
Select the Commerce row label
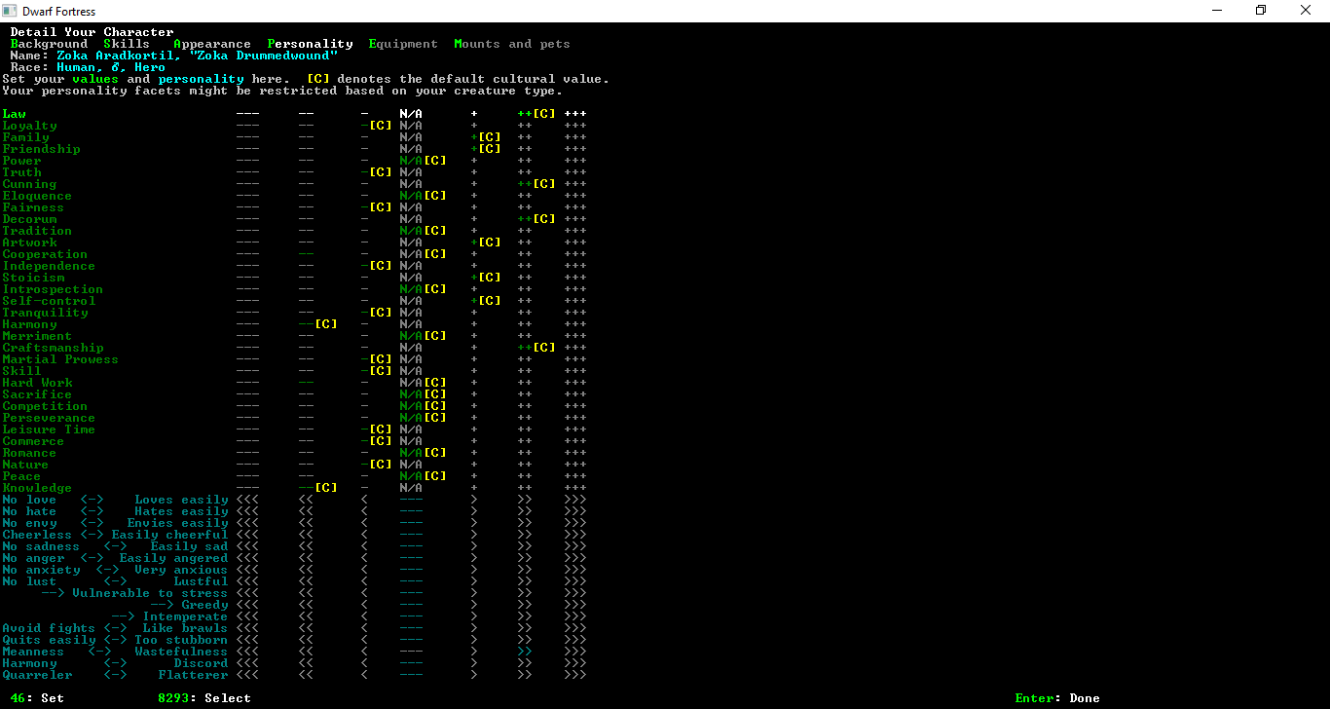point(33,441)
